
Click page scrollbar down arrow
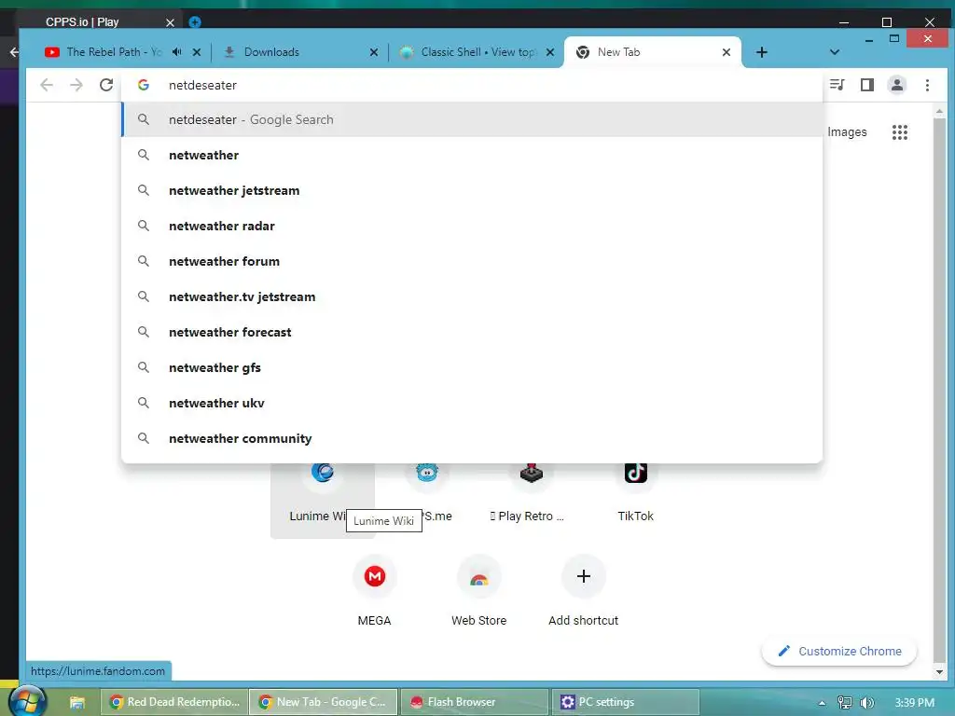pos(939,672)
